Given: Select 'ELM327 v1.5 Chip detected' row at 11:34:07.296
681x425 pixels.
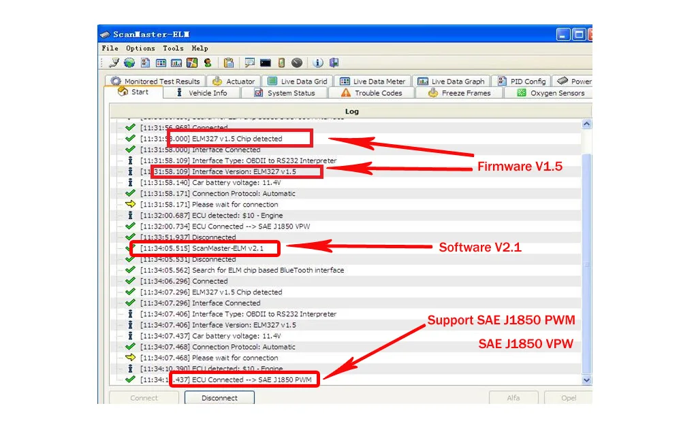Looking at the screenshot, I should 345,292.
